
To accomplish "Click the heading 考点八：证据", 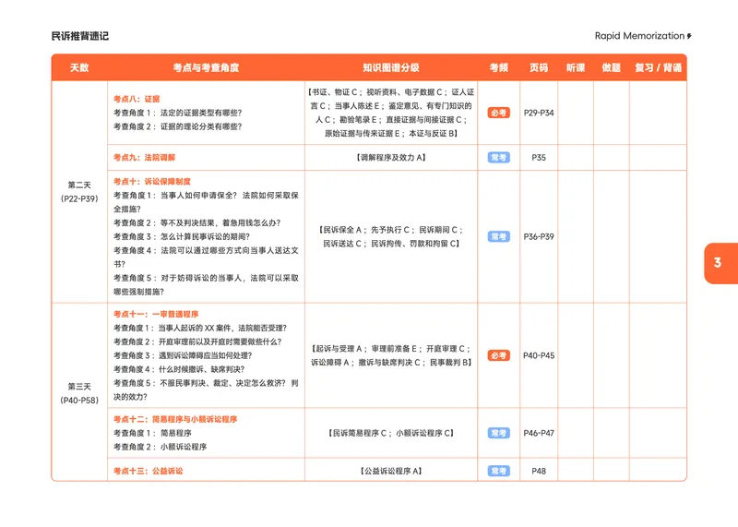I will pyautogui.click(x=137, y=99).
